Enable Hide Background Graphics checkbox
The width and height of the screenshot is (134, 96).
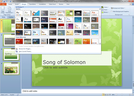click(112, 12)
